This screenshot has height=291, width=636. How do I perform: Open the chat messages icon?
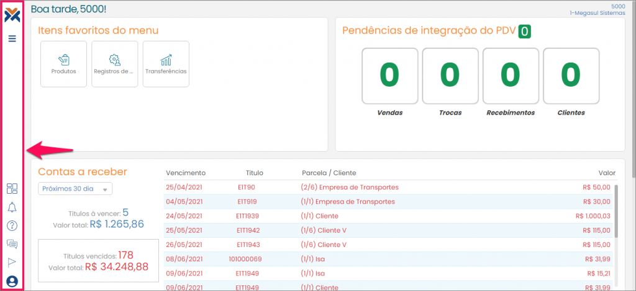click(x=12, y=244)
